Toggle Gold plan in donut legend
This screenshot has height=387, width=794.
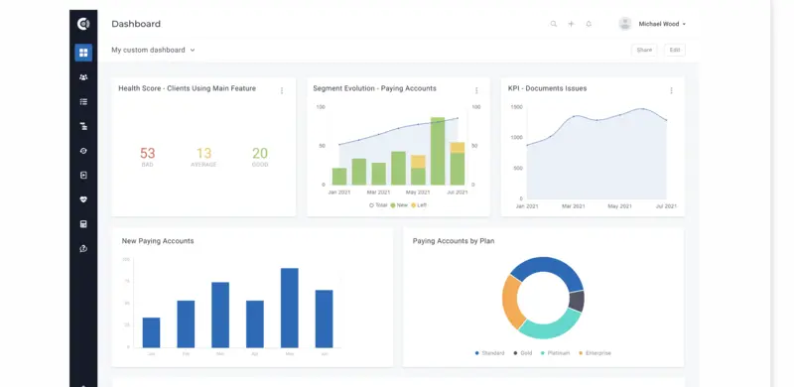(x=523, y=353)
